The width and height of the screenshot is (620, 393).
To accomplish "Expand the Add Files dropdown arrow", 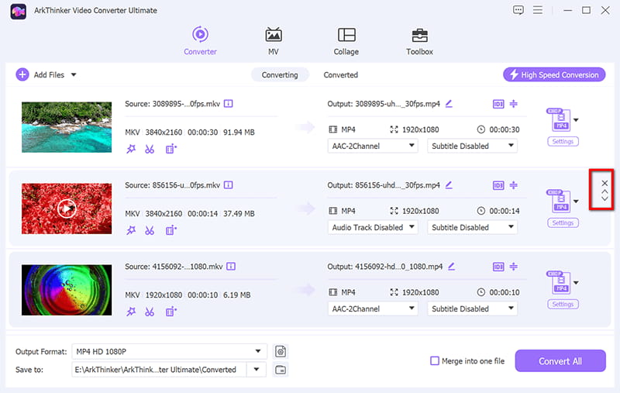I will pyautogui.click(x=74, y=74).
